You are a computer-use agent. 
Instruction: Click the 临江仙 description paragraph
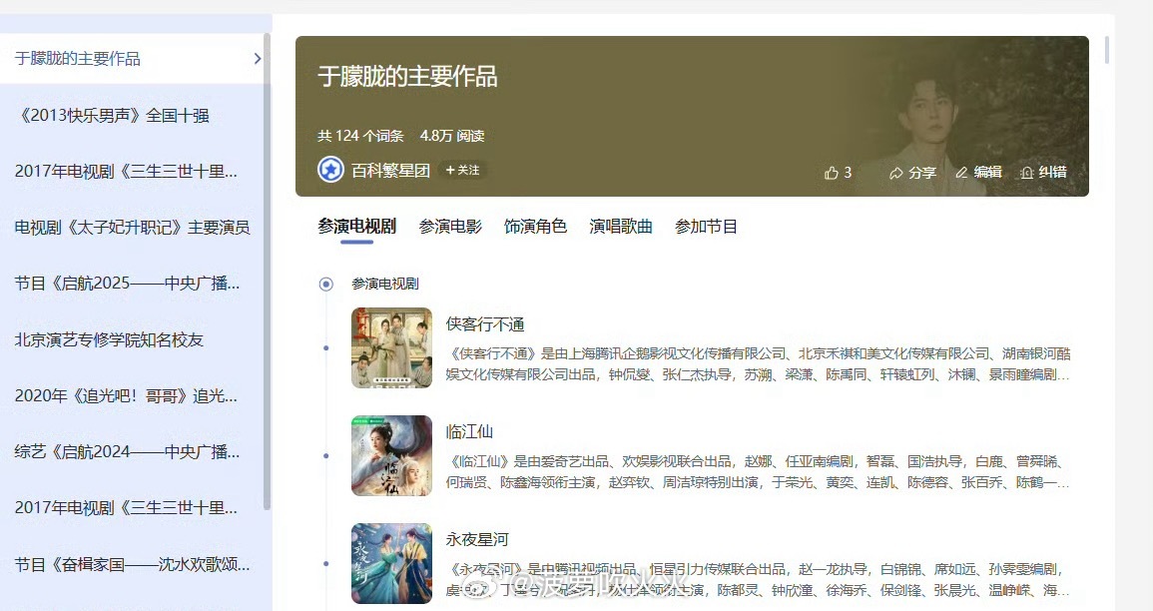point(758,472)
